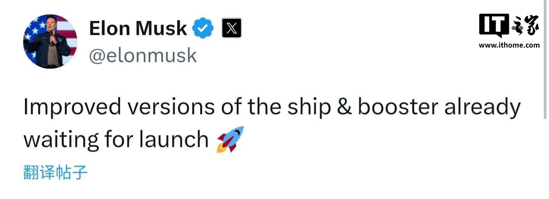Click the blue verified checkmark badge

202,29
